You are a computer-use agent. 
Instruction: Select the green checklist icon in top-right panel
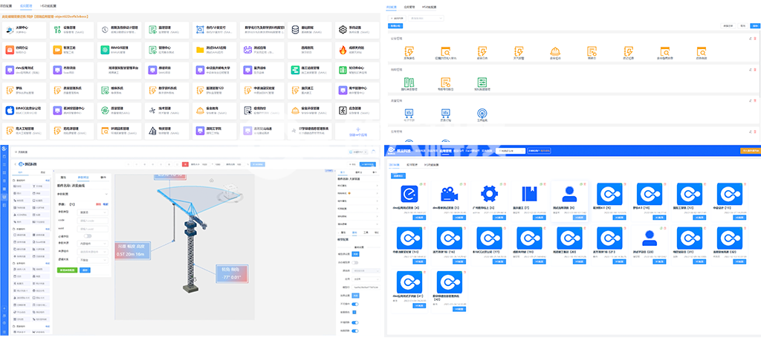pos(482,82)
